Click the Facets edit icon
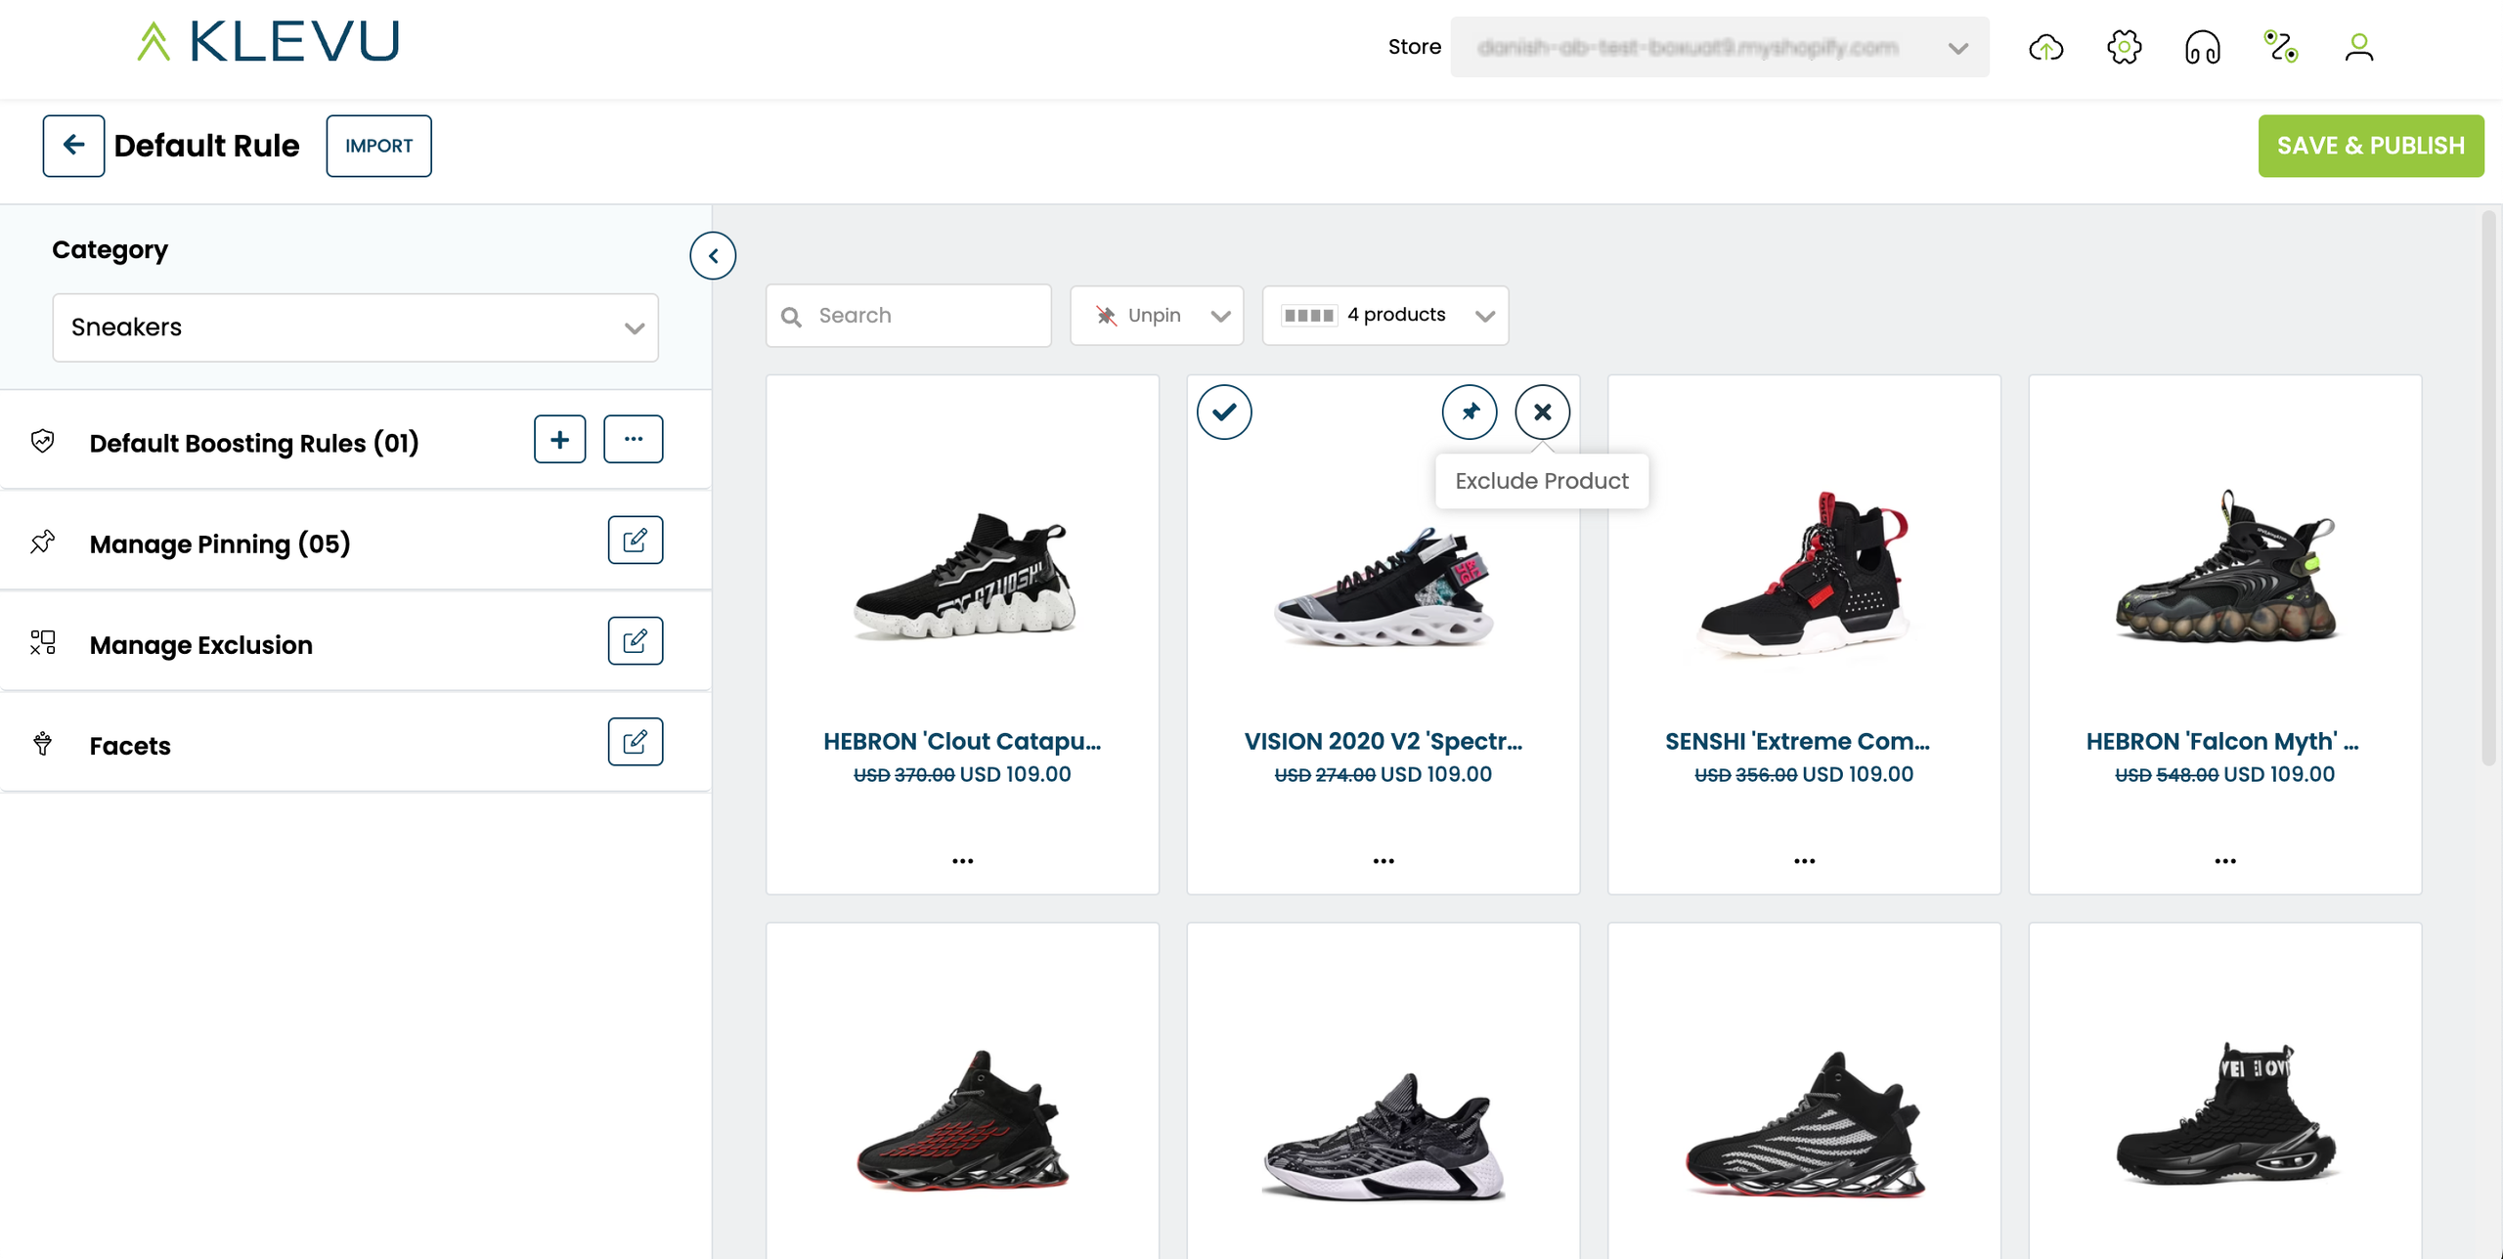 click(x=635, y=742)
